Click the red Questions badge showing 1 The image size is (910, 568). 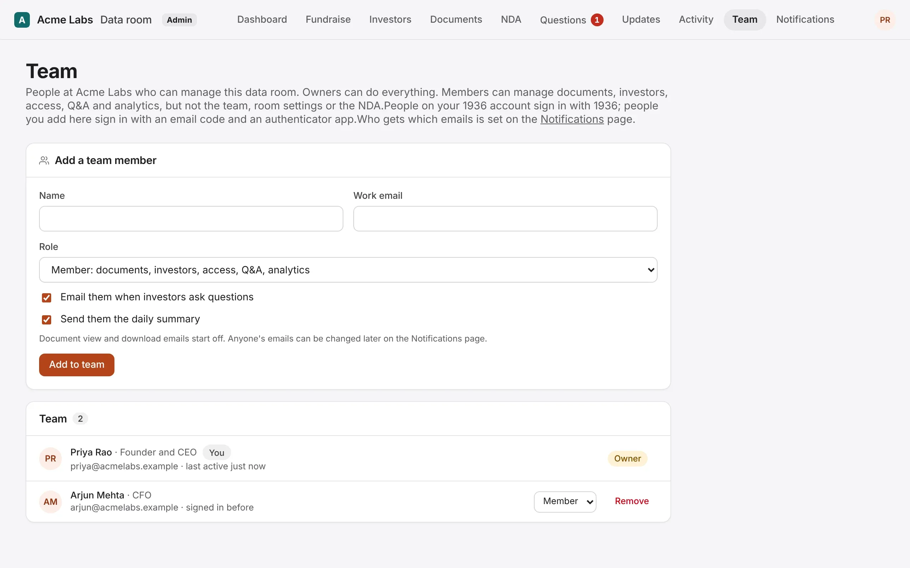pyautogui.click(x=597, y=20)
